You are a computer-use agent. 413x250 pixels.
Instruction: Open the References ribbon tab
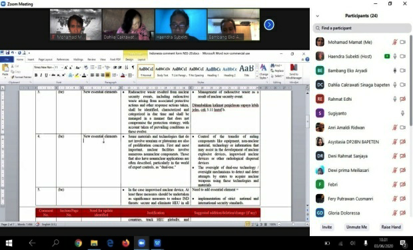click(63, 59)
